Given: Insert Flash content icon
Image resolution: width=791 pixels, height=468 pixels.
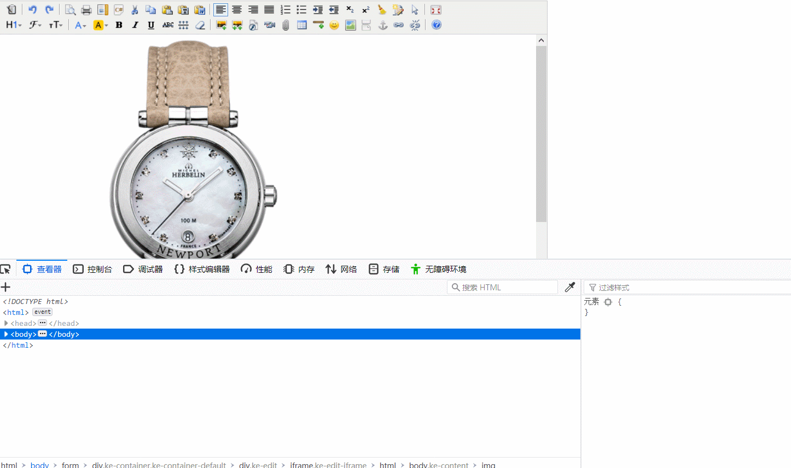Looking at the screenshot, I should pyautogui.click(x=253, y=25).
